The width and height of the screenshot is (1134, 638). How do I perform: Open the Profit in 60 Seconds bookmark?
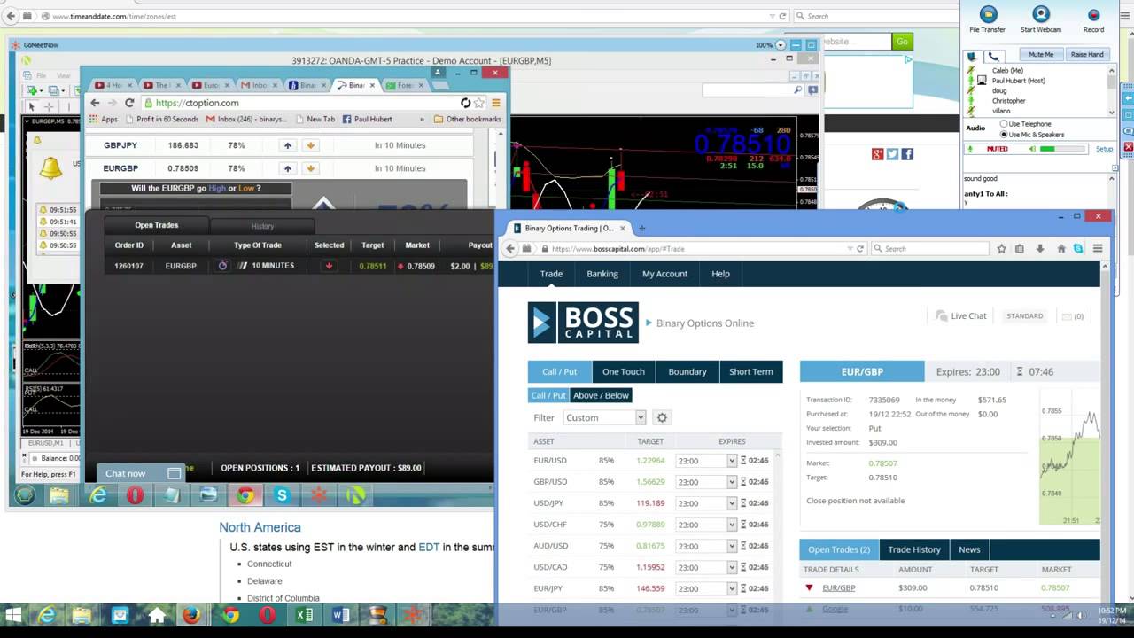[x=161, y=119]
